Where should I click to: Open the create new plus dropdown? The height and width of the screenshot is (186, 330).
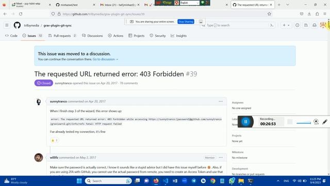(286, 25)
